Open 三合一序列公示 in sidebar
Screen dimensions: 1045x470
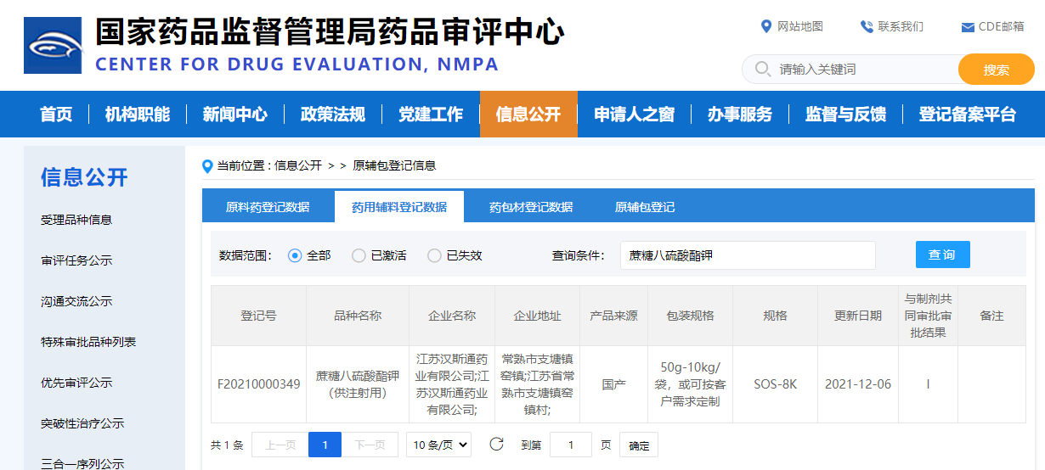82,463
